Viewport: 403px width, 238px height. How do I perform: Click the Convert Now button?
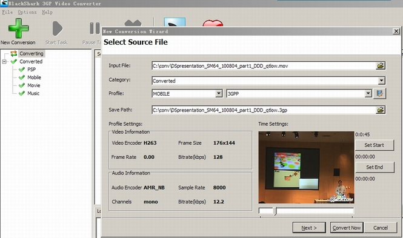pos(347,228)
